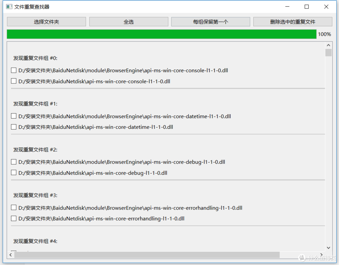Close the 文件重复查找器 window
The height and width of the screenshot is (265, 339).
click(326, 7)
